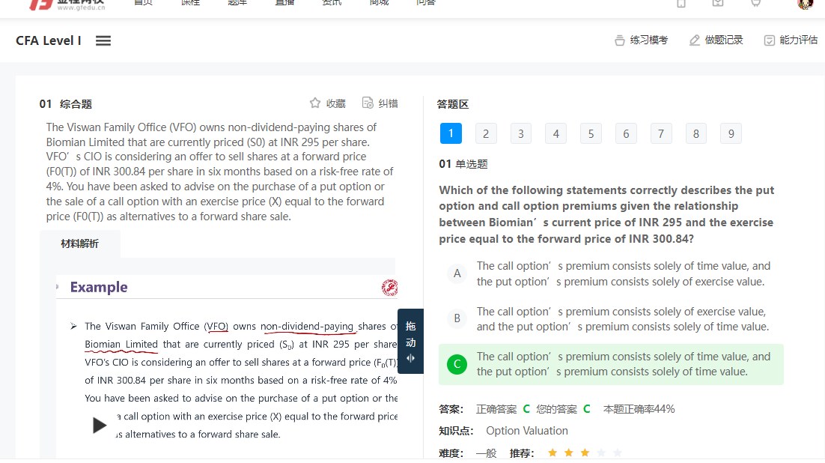Image resolution: width=825 pixels, height=463 pixels.
Task: Open 能力评估 ability assessment
Action: coord(791,40)
